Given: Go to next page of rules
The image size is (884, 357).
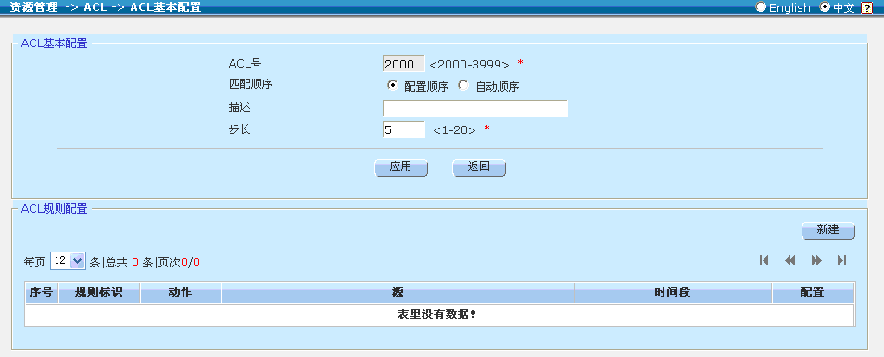Looking at the screenshot, I should coord(815,260).
